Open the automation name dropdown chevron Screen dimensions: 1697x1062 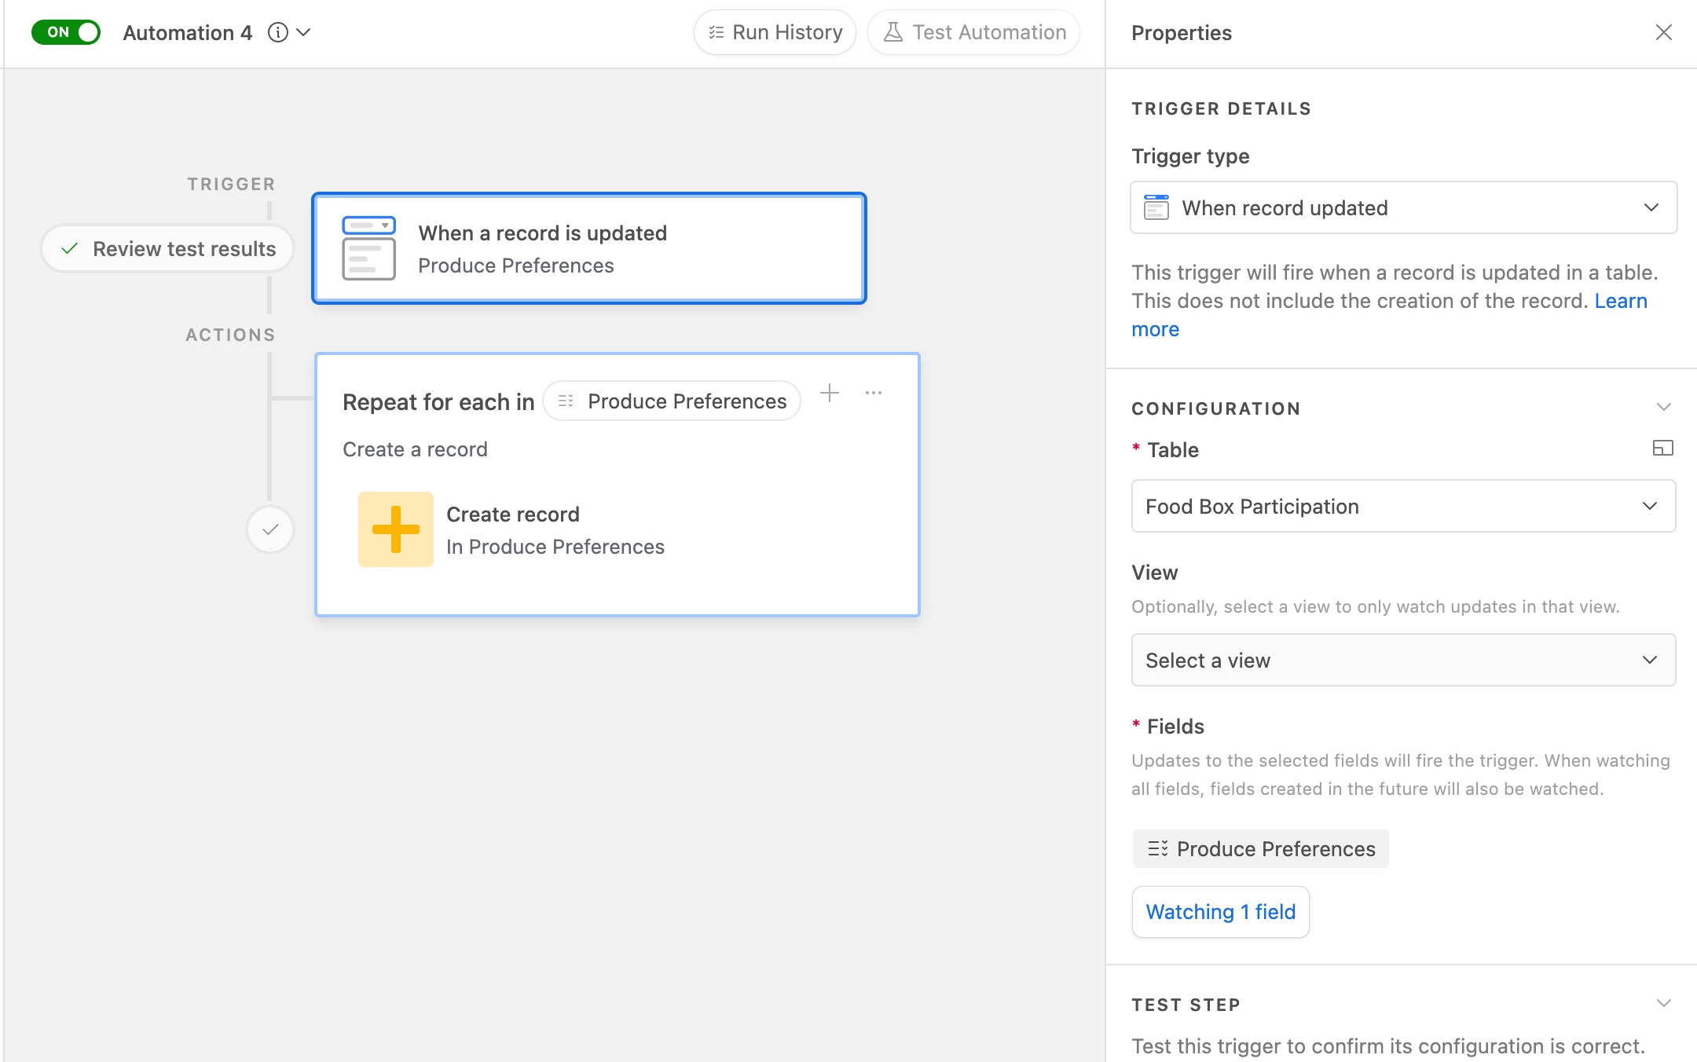pyautogui.click(x=304, y=32)
